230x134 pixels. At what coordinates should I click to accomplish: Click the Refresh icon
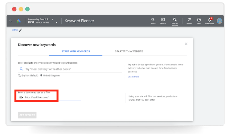click(x=189, y=20)
